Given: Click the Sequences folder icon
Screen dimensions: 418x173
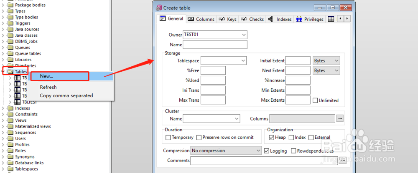Looking at the screenshot, I should (x=10, y=133).
